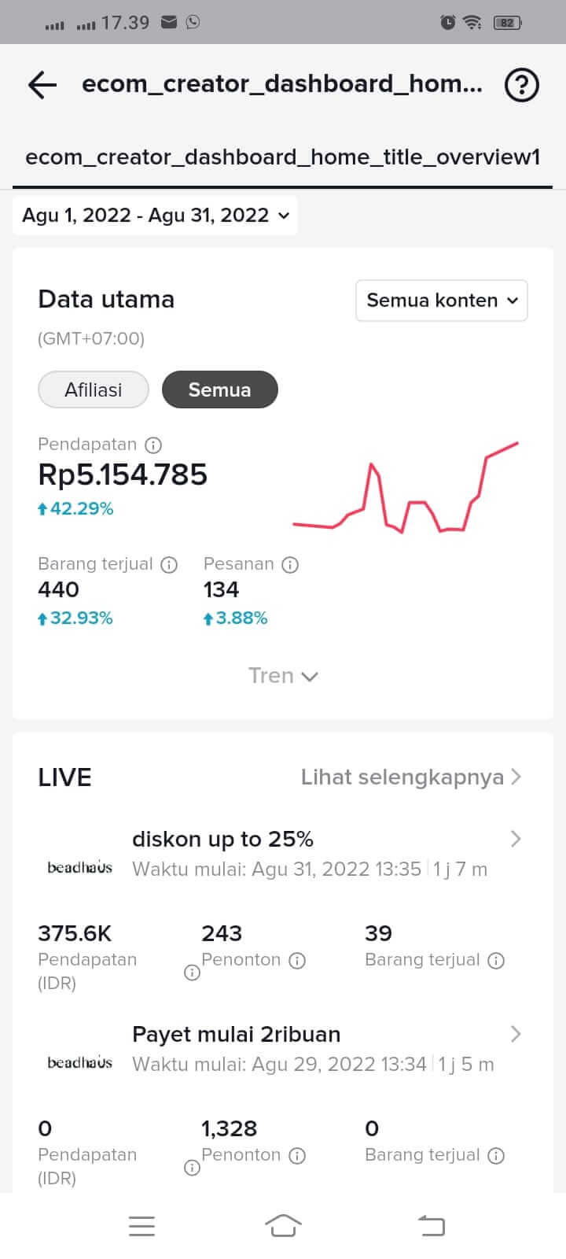The height and width of the screenshot is (1259, 566).
Task: Expand the Tren section
Action: [283, 676]
